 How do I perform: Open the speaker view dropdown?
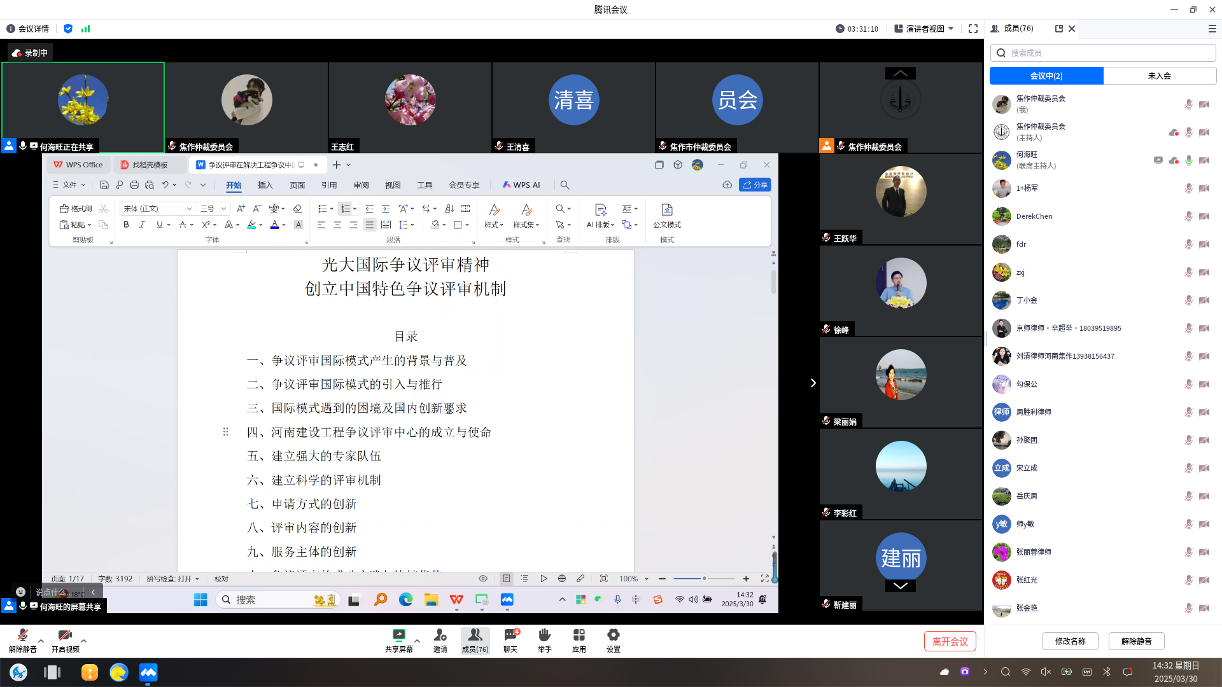pos(924,29)
